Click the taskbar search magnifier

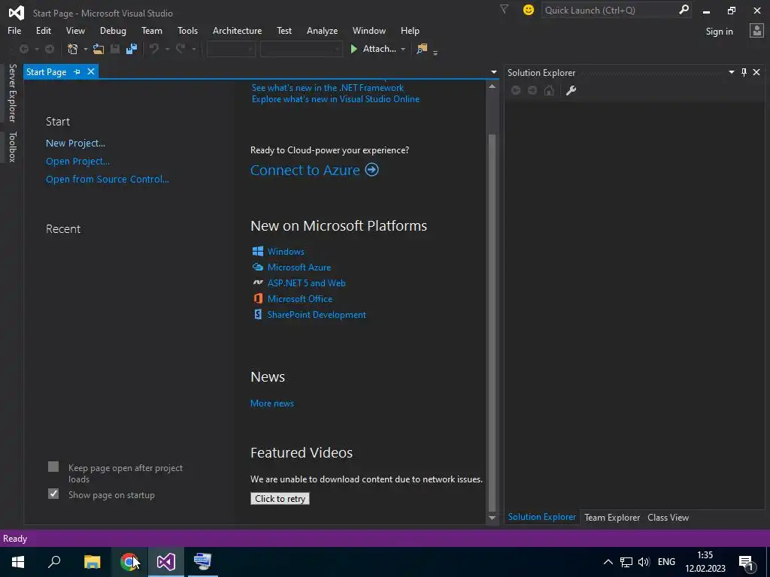[54, 562]
